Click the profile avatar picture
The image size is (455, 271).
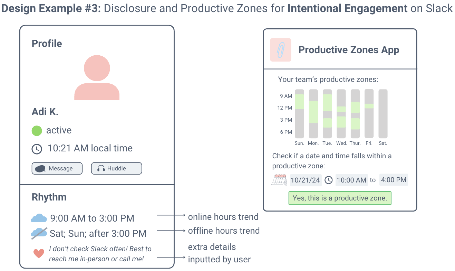97,78
